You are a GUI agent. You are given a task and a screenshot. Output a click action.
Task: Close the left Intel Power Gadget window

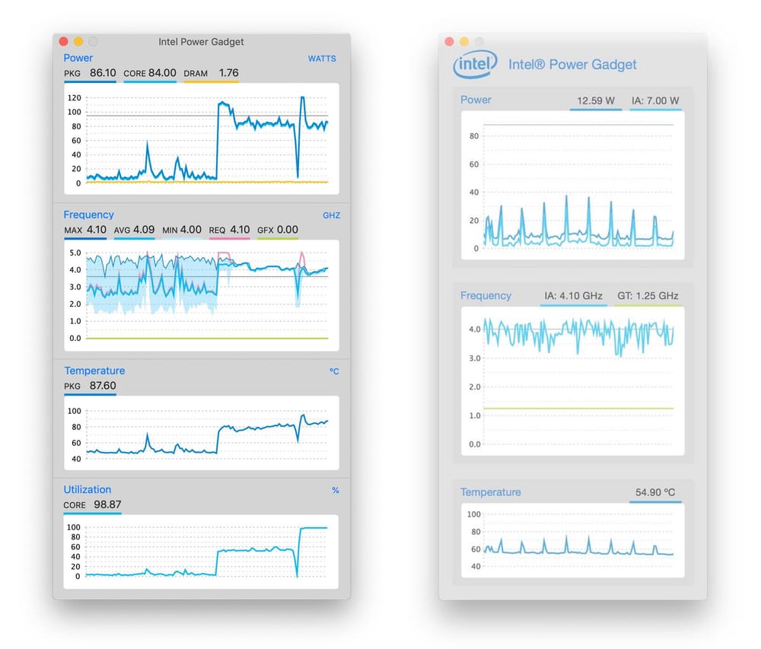[x=63, y=42]
